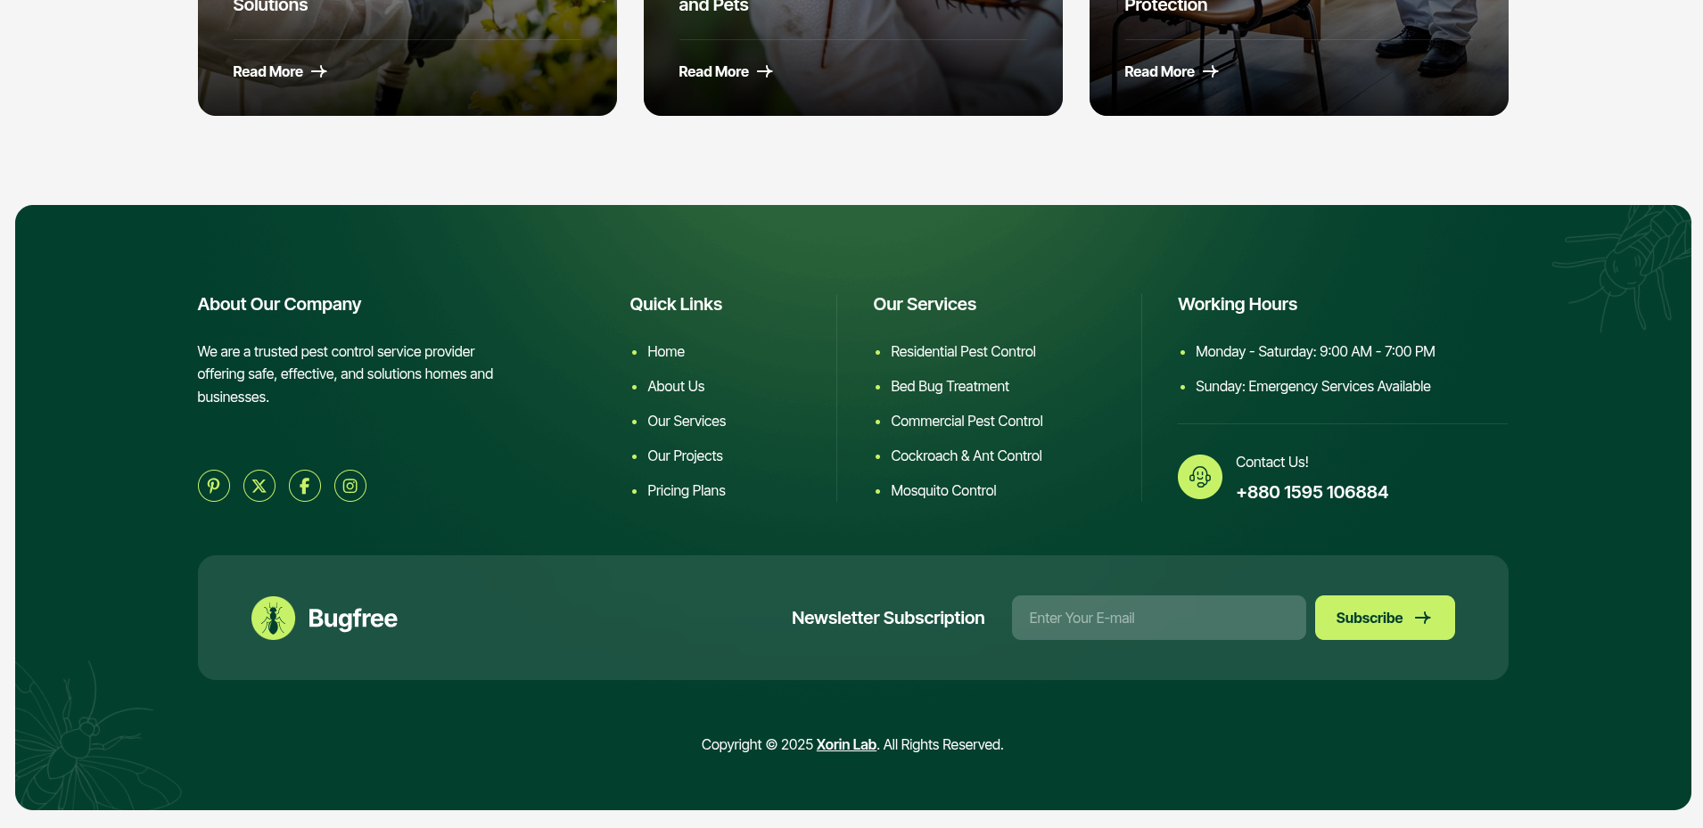Open Cockroach & Ant Control service
Viewport: 1703px width, 828px height.
(967, 455)
